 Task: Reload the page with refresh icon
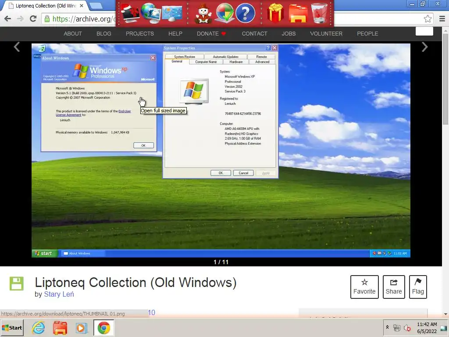click(x=33, y=18)
